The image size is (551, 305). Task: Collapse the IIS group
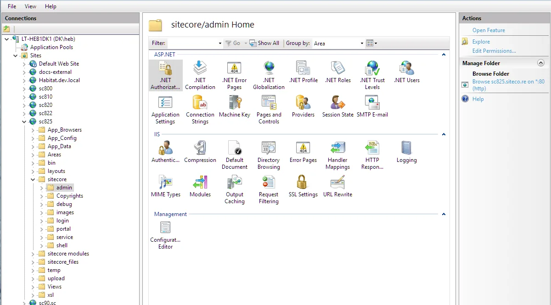click(444, 134)
